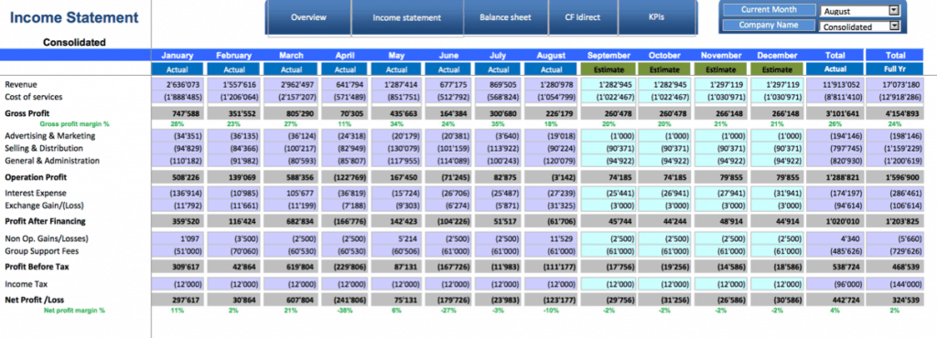Click January revenue value 2'636'073

click(178, 85)
